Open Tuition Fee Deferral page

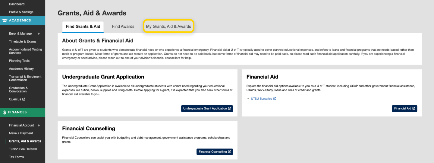[23, 149]
